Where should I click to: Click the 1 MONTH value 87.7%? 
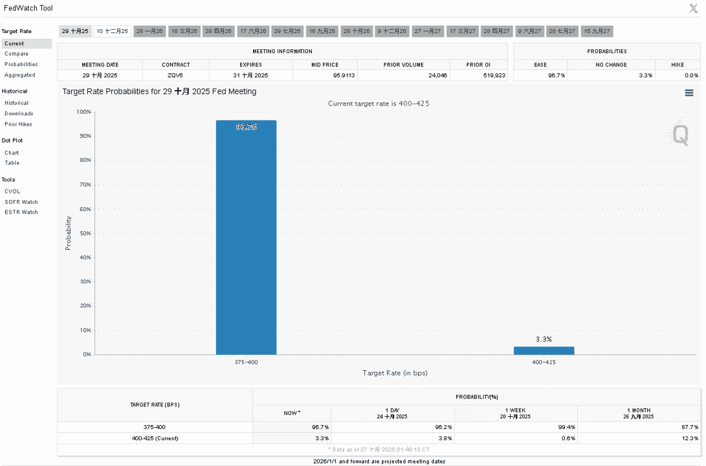coord(690,427)
